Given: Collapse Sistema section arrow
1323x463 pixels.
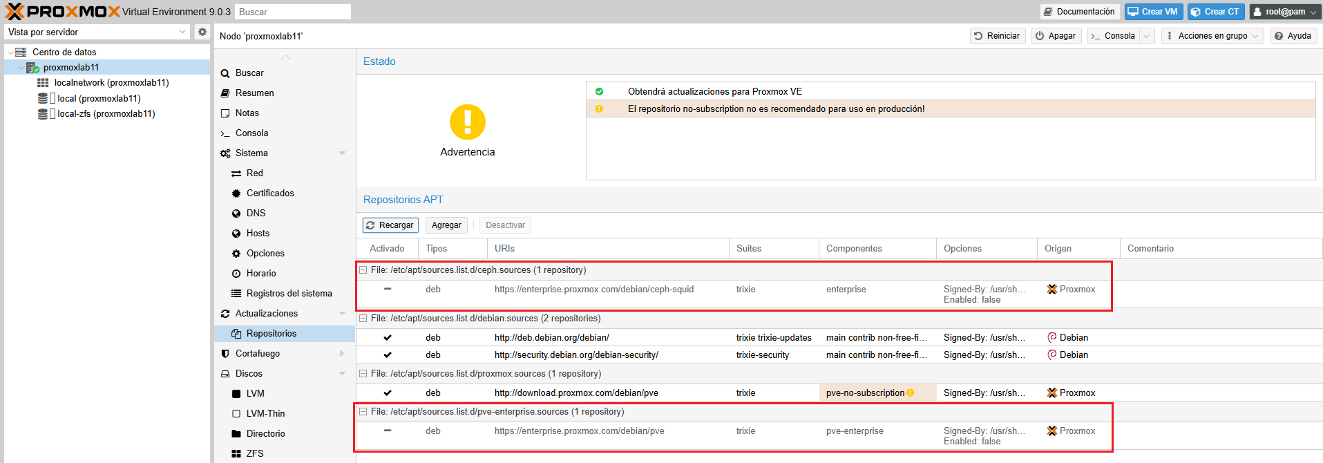Looking at the screenshot, I should (x=342, y=153).
